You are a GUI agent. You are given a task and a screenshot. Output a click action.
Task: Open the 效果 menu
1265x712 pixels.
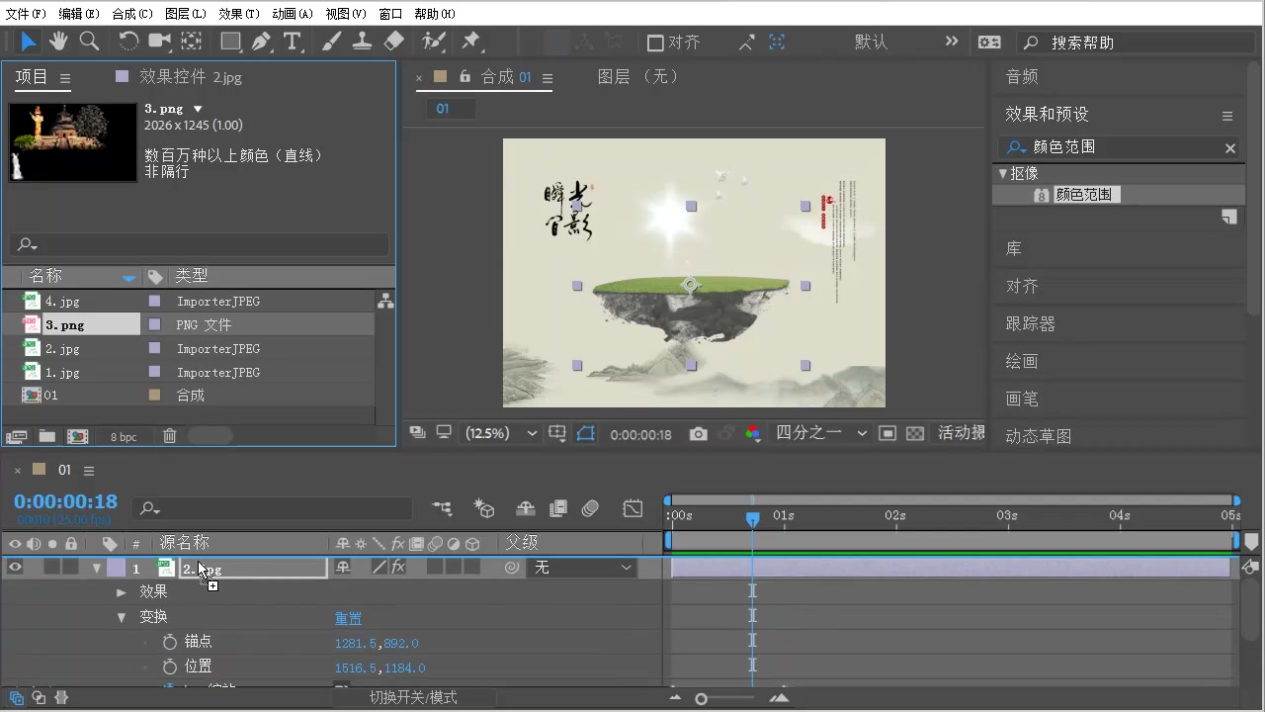pos(239,14)
